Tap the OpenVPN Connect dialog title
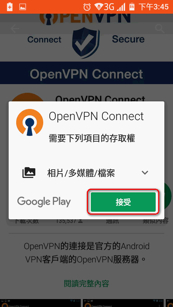 pyautogui.click(x=96, y=116)
